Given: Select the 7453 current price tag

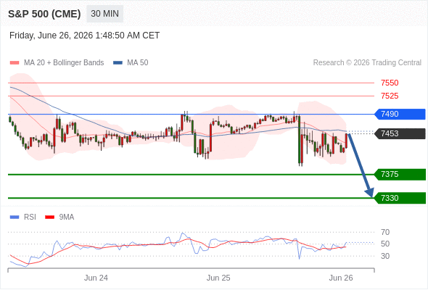Looking at the screenshot, I should 400,133.
